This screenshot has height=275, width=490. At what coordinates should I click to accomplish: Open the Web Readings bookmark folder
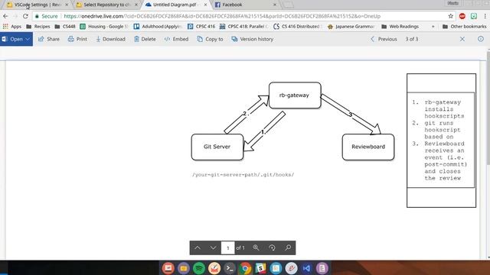click(400, 27)
